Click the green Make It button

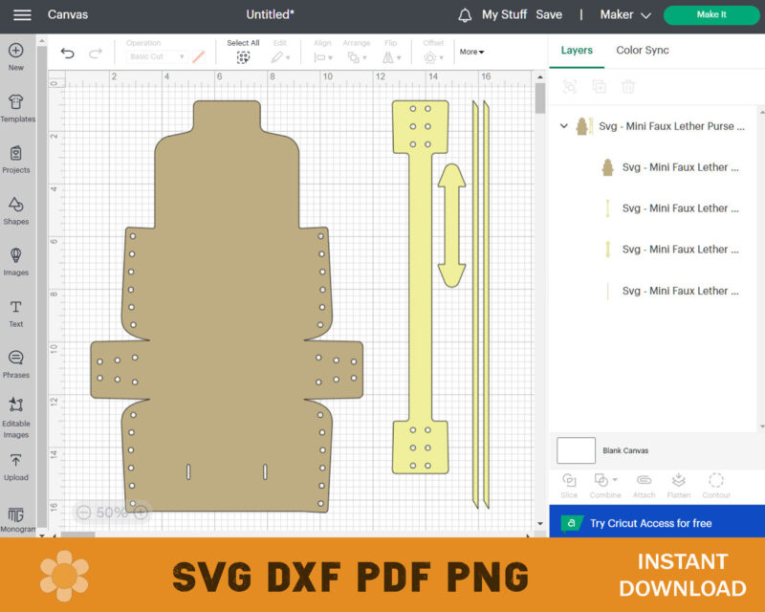[710, 15]
